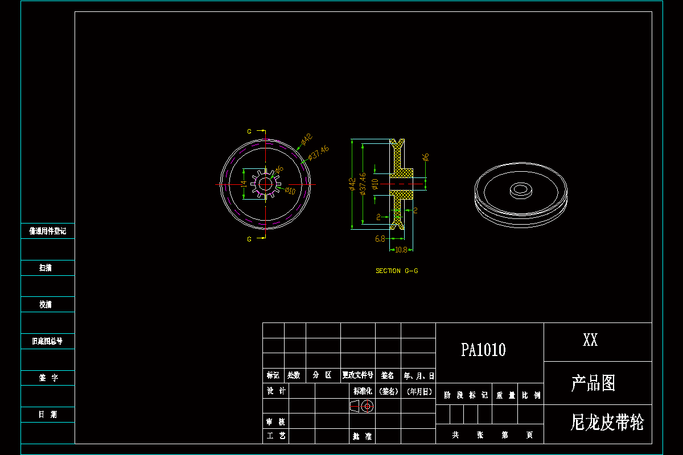Click the 10.8 width dimension text

pyautogui.click(x=401, y=250)
